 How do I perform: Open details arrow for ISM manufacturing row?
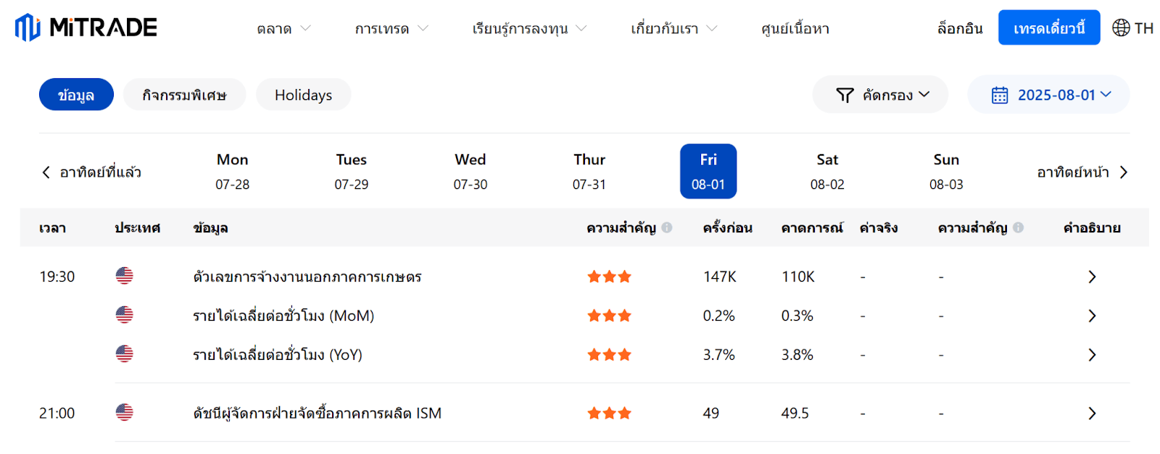1092,413
